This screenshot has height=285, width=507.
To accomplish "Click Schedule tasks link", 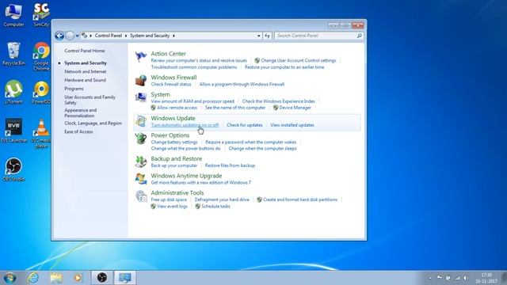I will (215, 206).
